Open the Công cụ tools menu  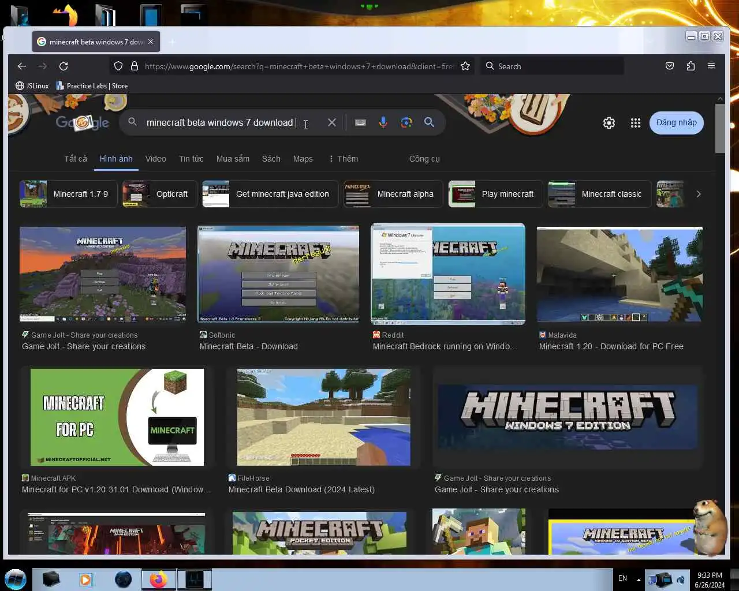click(x=424, y=159)
